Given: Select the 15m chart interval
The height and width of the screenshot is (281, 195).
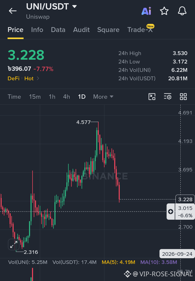Looking at the screenshot, I should click(x=35, y=97).
